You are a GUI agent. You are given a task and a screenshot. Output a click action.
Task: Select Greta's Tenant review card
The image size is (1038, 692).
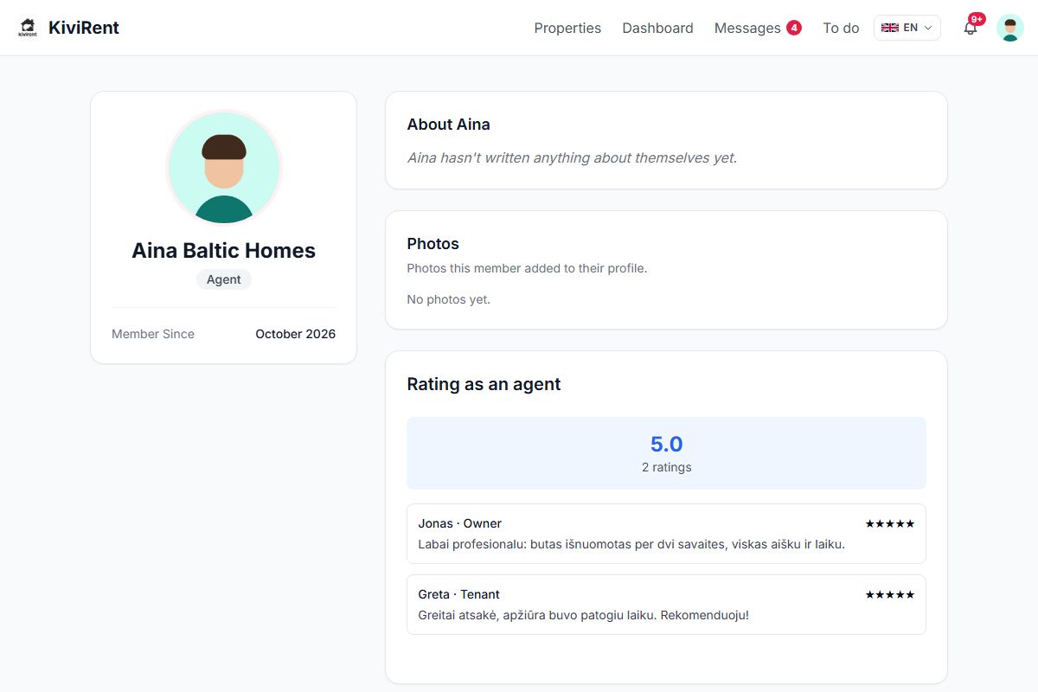point(666,605)
